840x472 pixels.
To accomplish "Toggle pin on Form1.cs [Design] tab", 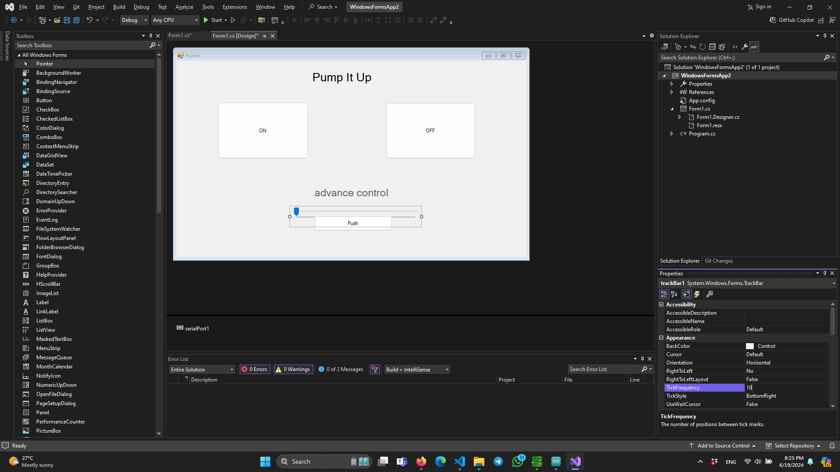I will click(264, 36).
